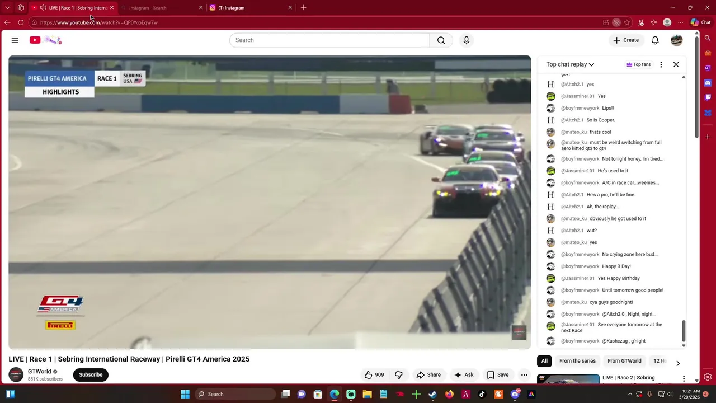The height and width of the screenshot is (403, 716).
Task: Click the Ask button
Action: 464,375
